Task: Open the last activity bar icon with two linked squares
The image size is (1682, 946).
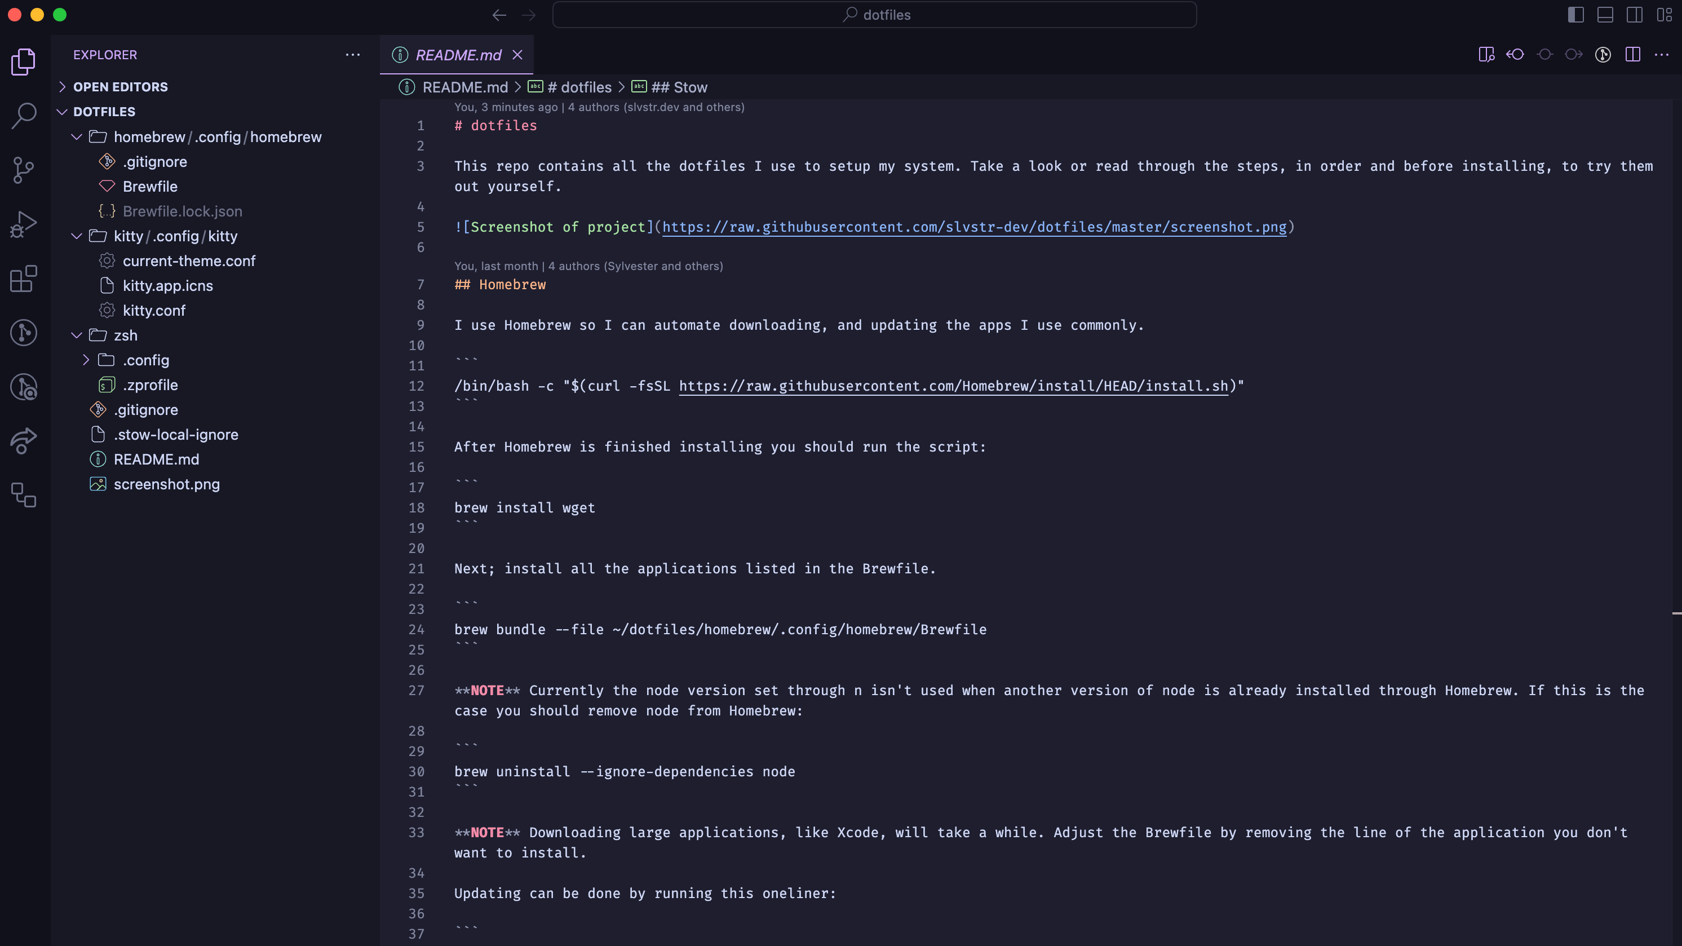Action: [x=24, y=495]
